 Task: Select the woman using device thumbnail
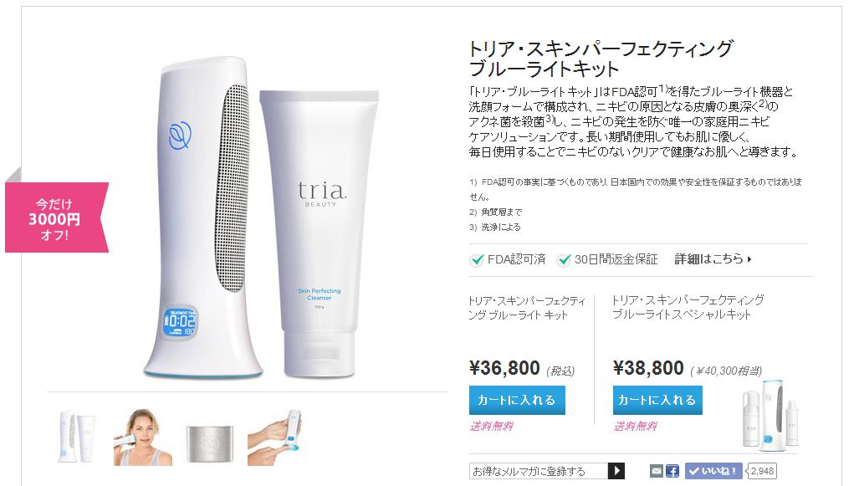pyautogui.click(x=142, y=437)
